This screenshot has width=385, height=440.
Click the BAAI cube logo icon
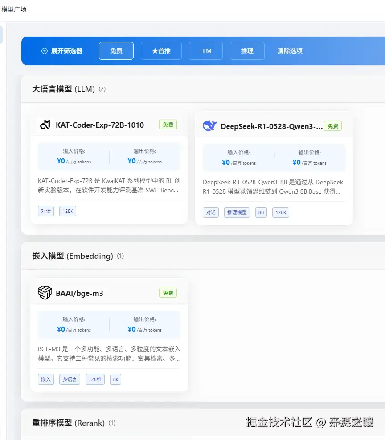coord(45,293)
